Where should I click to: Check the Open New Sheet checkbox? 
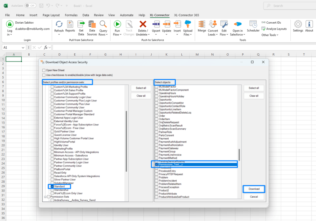(44, 70)
